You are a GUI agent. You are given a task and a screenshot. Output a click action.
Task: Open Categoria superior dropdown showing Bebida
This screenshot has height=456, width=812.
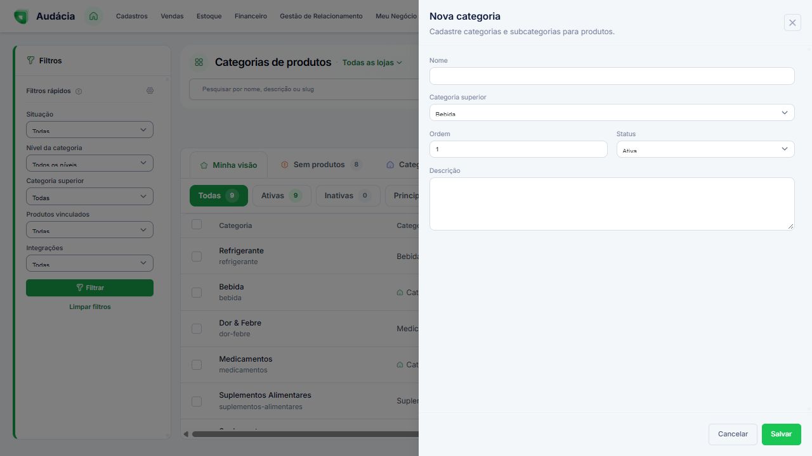point(612,113)
